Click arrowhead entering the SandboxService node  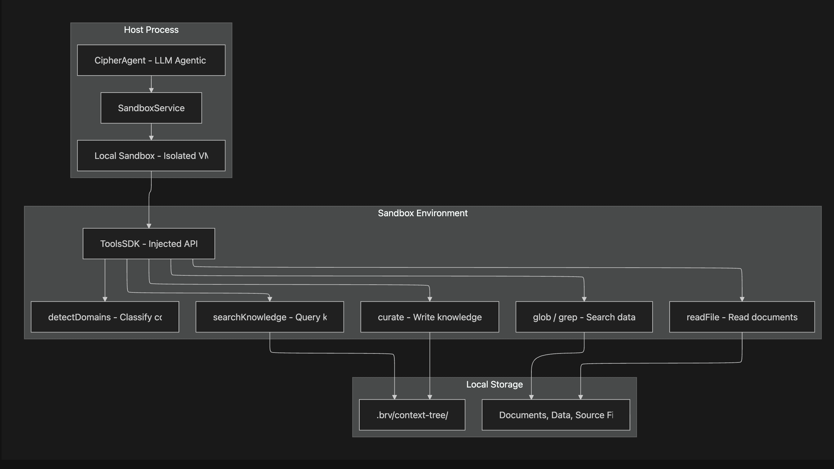151,90
